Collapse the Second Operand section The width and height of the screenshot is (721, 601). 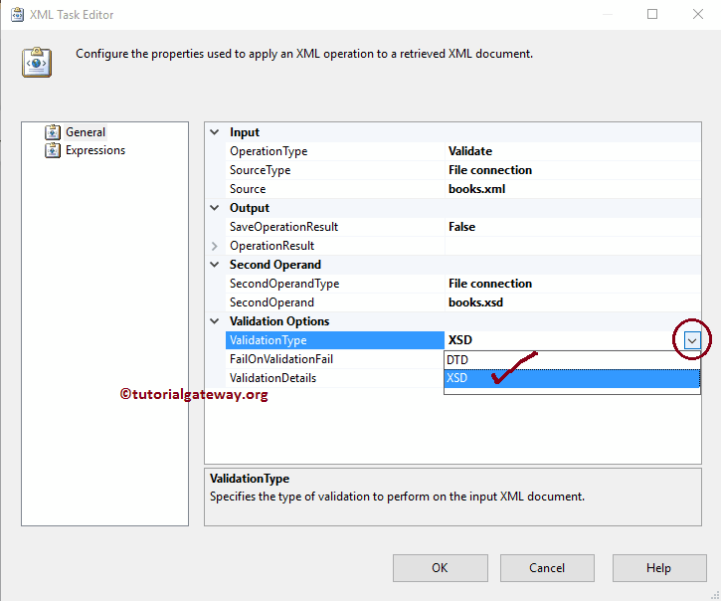[214, 265]
